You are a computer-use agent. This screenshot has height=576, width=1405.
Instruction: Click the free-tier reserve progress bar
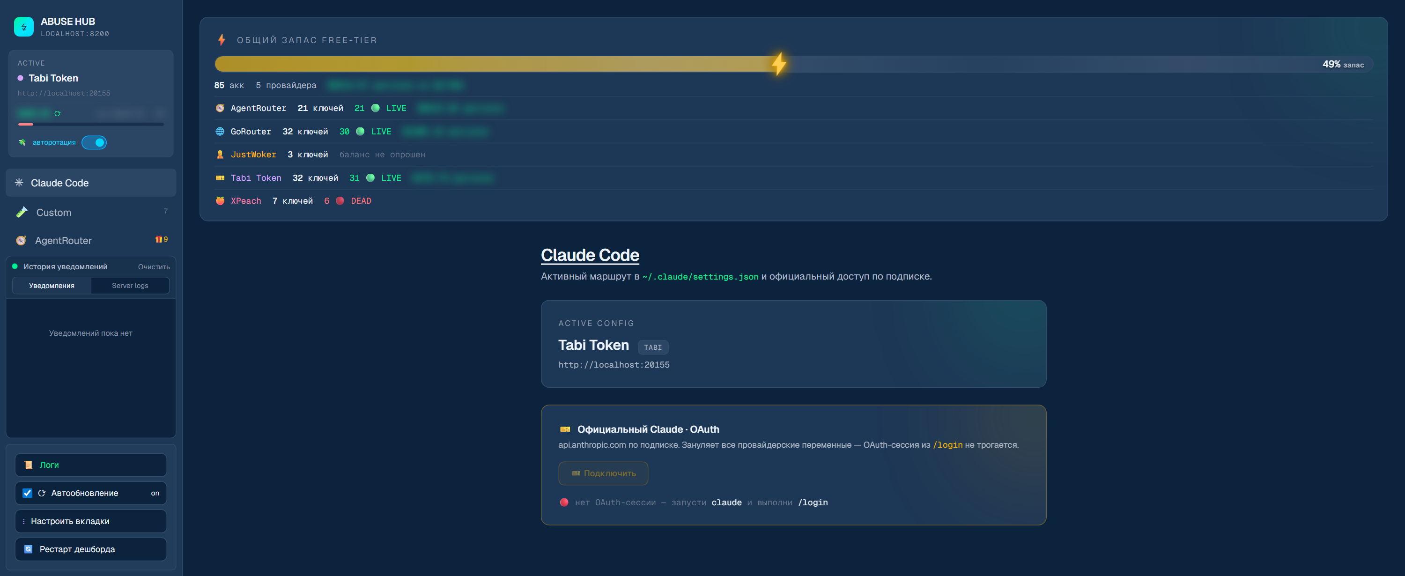[793, 64]
